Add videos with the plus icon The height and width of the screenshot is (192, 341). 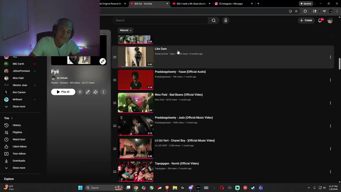[x=80, y=92]
